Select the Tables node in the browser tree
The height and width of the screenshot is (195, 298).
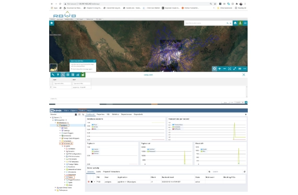pos(70,177)
